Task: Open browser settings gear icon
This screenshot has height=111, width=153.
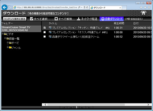Action: point(149,7)
